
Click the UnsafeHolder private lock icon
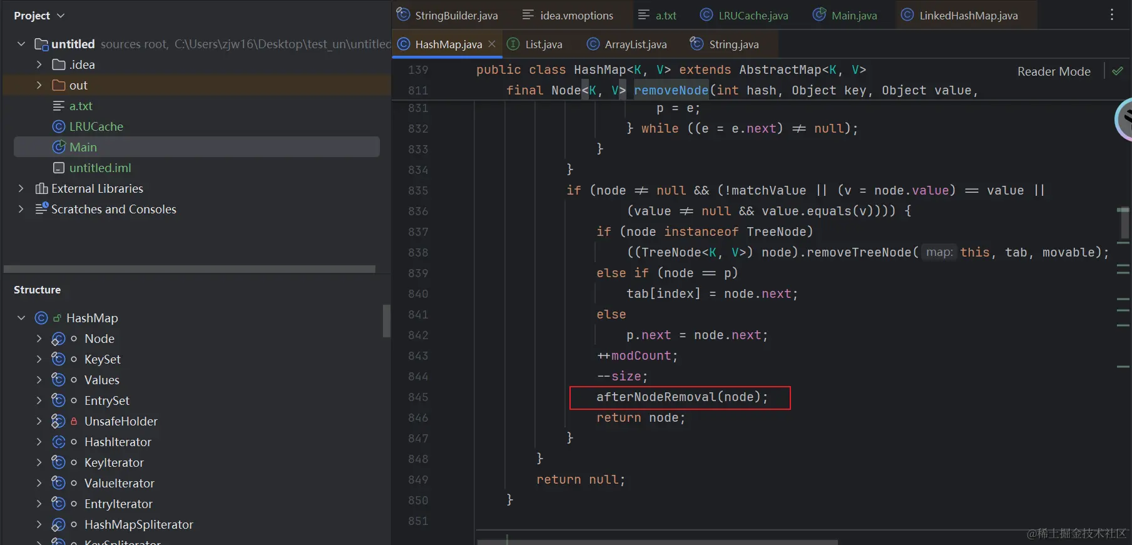tap(74, 421)
